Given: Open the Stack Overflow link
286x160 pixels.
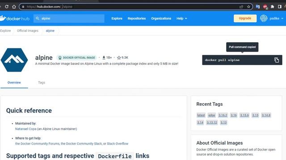Looking at the screenshot, I should coord(118,144).
